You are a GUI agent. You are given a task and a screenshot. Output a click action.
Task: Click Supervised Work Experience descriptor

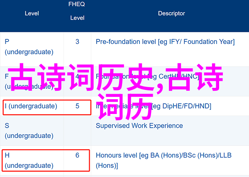pyautogui.click(x=139, y=126)
